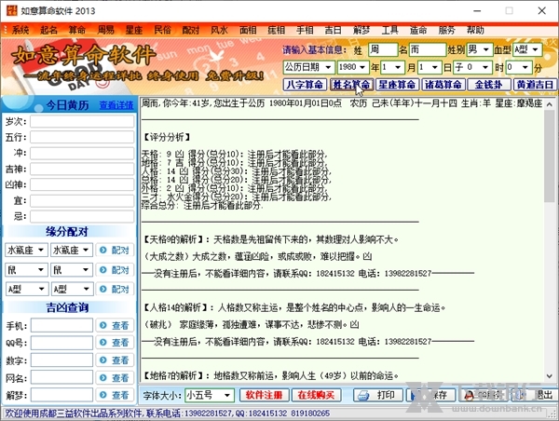
Task: Open the second A型 blood matching dropdown
Action: pyautogui.click(x=72, y=289)
